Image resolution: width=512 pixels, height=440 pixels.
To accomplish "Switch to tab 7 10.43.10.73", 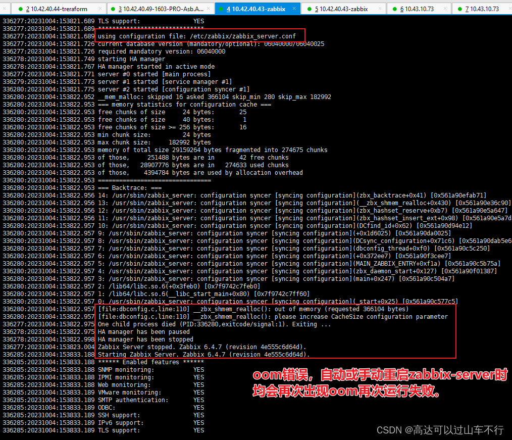I will (x=482, y=9).
